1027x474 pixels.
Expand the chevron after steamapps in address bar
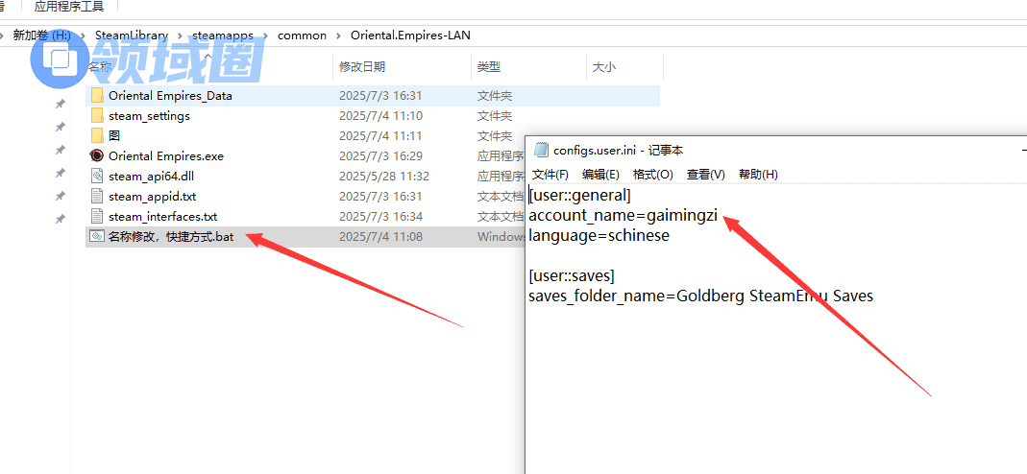tap(265, 36)
